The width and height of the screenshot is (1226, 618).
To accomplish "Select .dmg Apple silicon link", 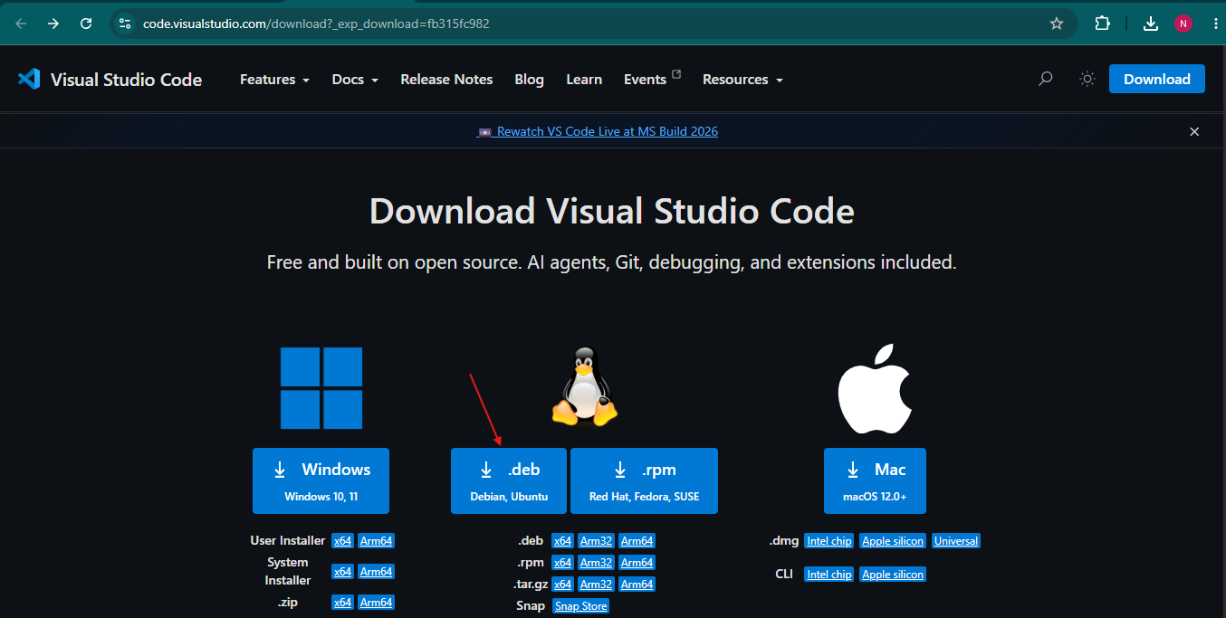I will click(893, 541).
